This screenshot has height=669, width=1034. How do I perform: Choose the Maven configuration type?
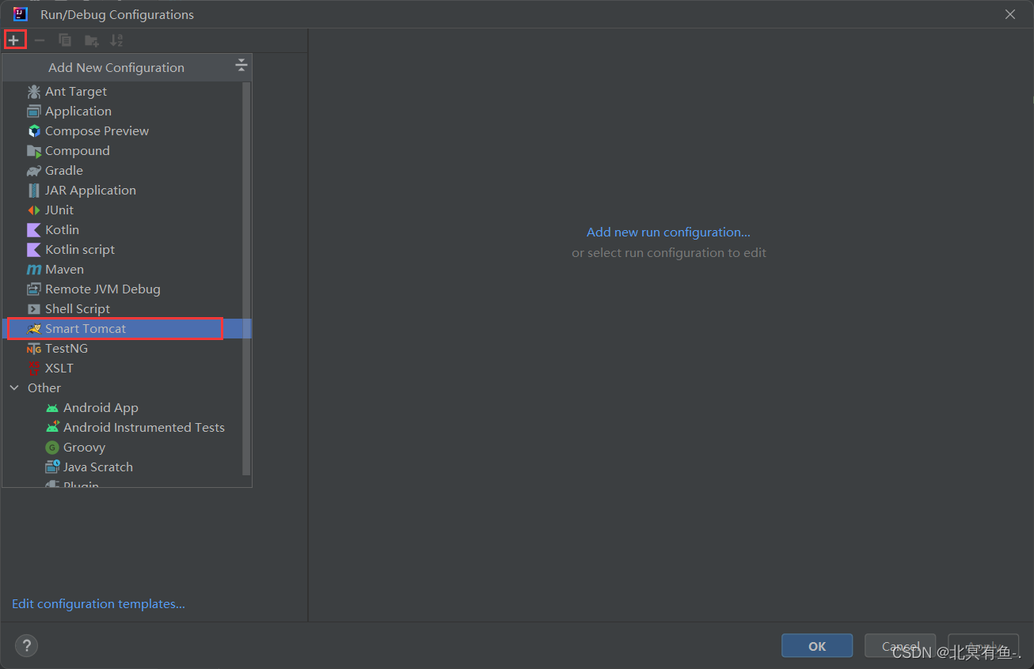coord(127,270)
